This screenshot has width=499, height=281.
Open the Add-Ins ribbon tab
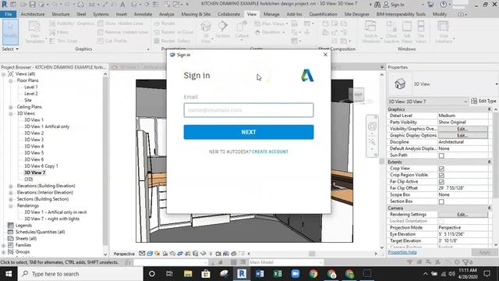(x=294, y=14)
